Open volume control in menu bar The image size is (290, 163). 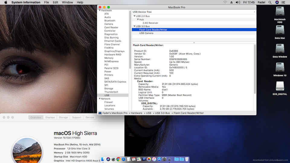tap(238, 2)
